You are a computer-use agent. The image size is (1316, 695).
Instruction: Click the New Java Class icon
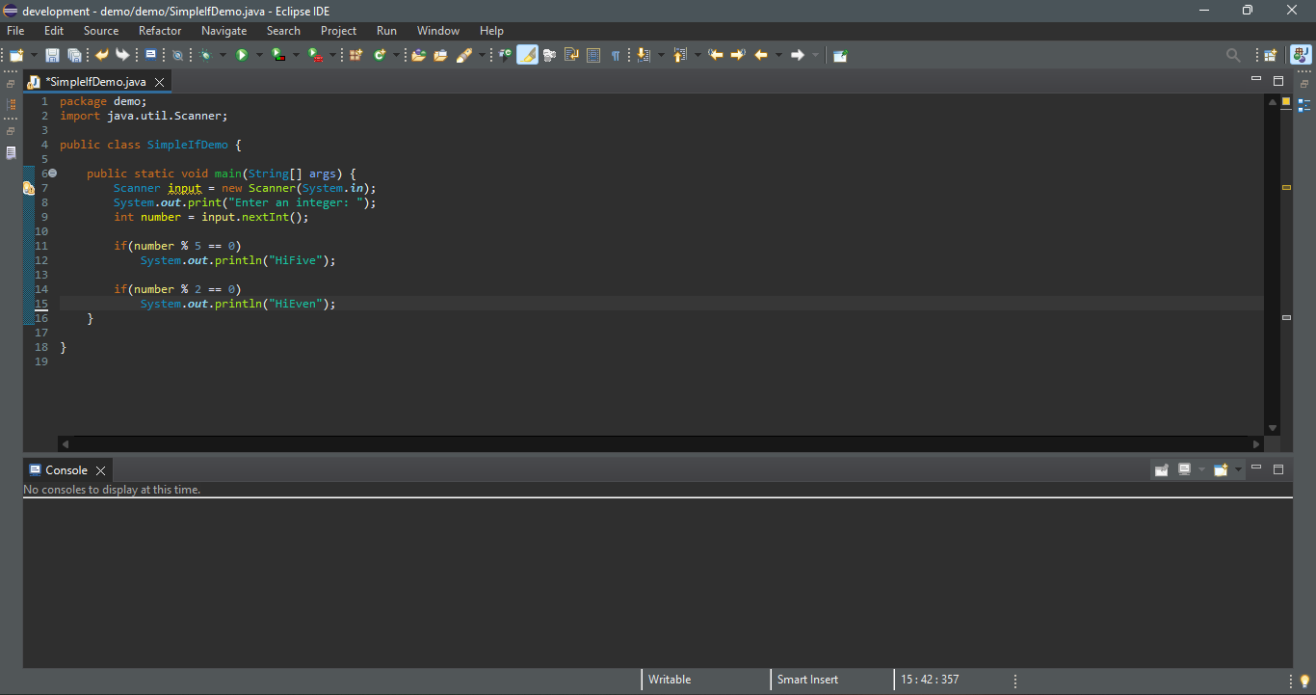click(x=380, y=55)
